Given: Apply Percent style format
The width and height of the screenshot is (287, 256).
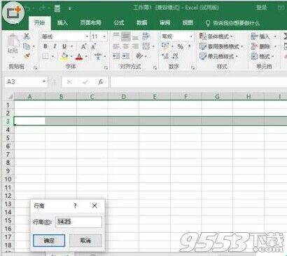Looking at the screenshot, I should click(180, 46).
